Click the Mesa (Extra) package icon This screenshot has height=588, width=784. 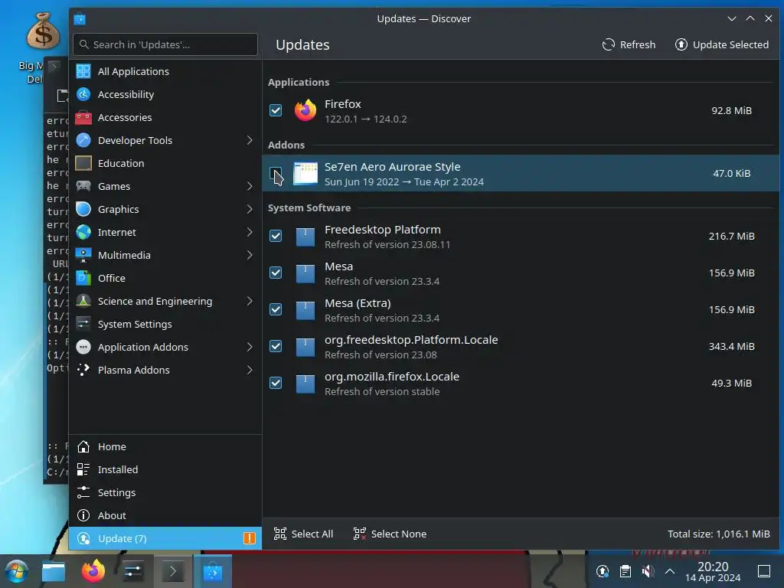305,310
